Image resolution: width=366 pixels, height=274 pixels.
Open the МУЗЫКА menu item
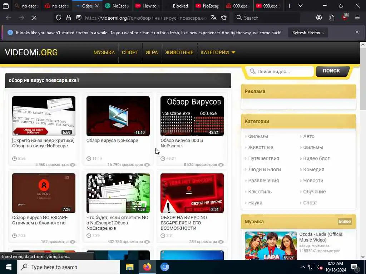point(104,52)
